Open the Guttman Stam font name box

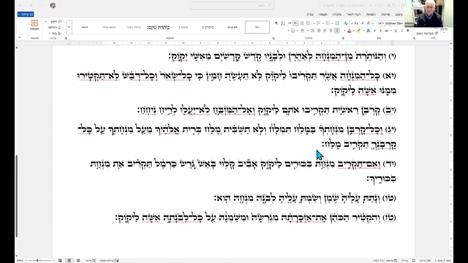[x=393, y=23]
